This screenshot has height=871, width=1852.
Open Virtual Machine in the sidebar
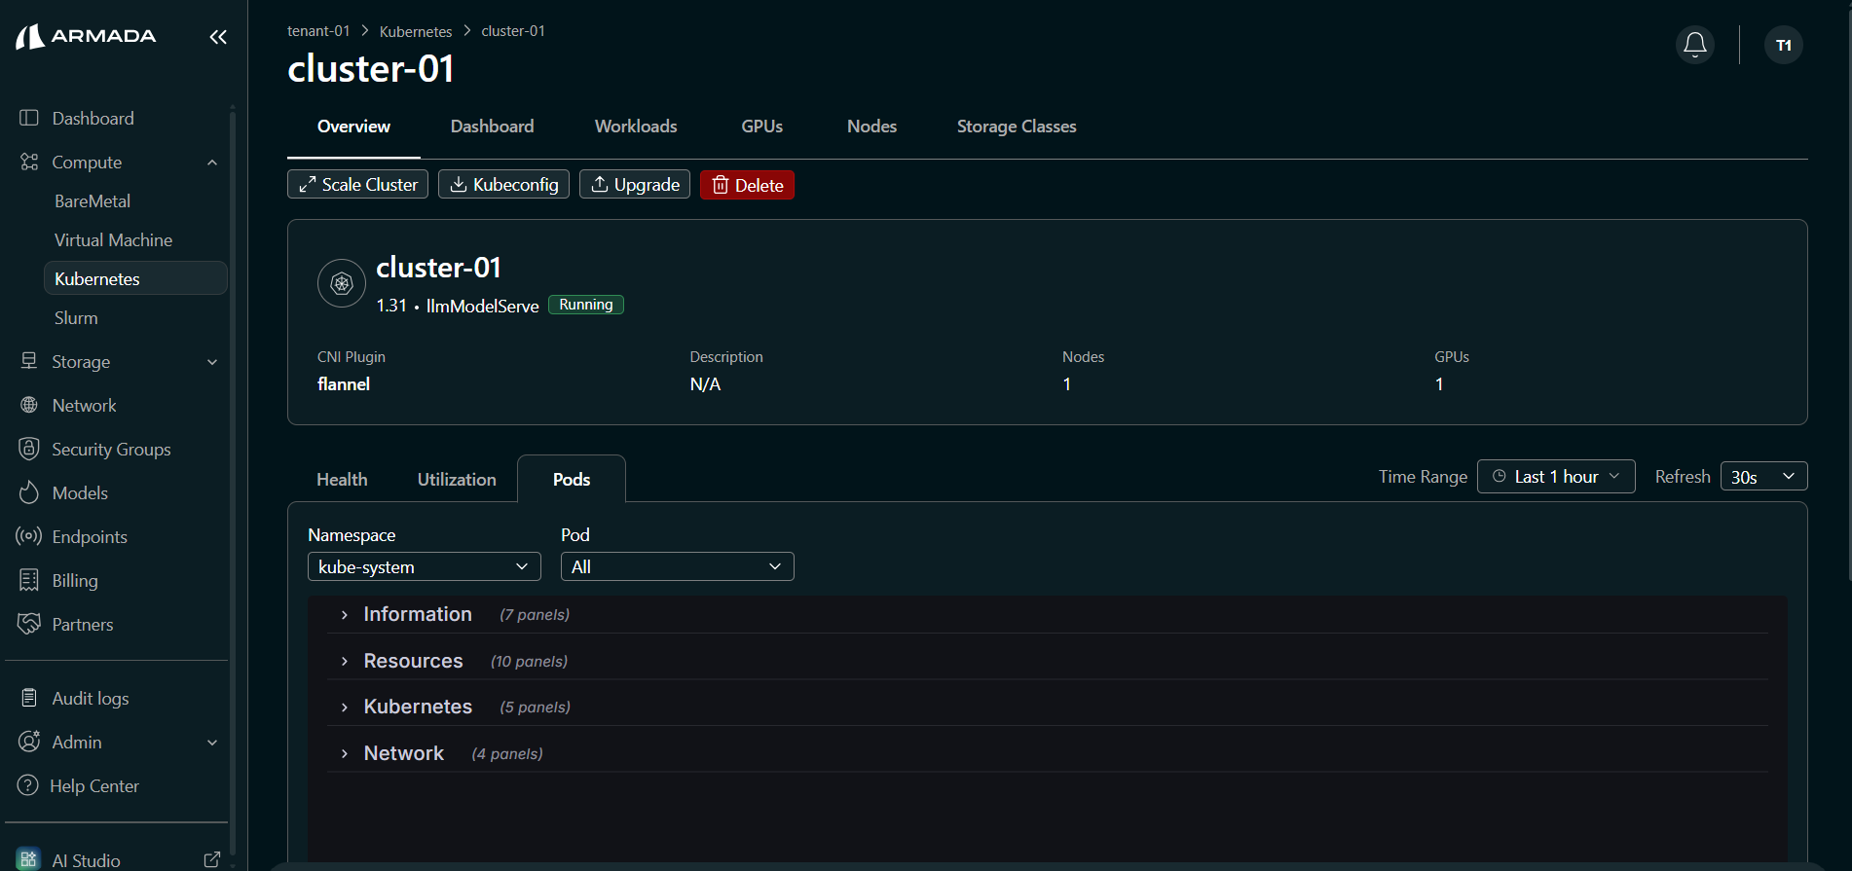click(x=113, y=240)
